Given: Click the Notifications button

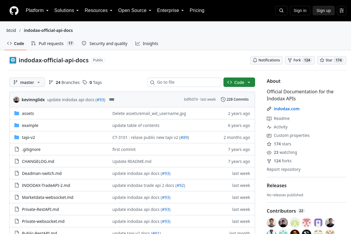Looking at the screenshot, I should 266,60.
